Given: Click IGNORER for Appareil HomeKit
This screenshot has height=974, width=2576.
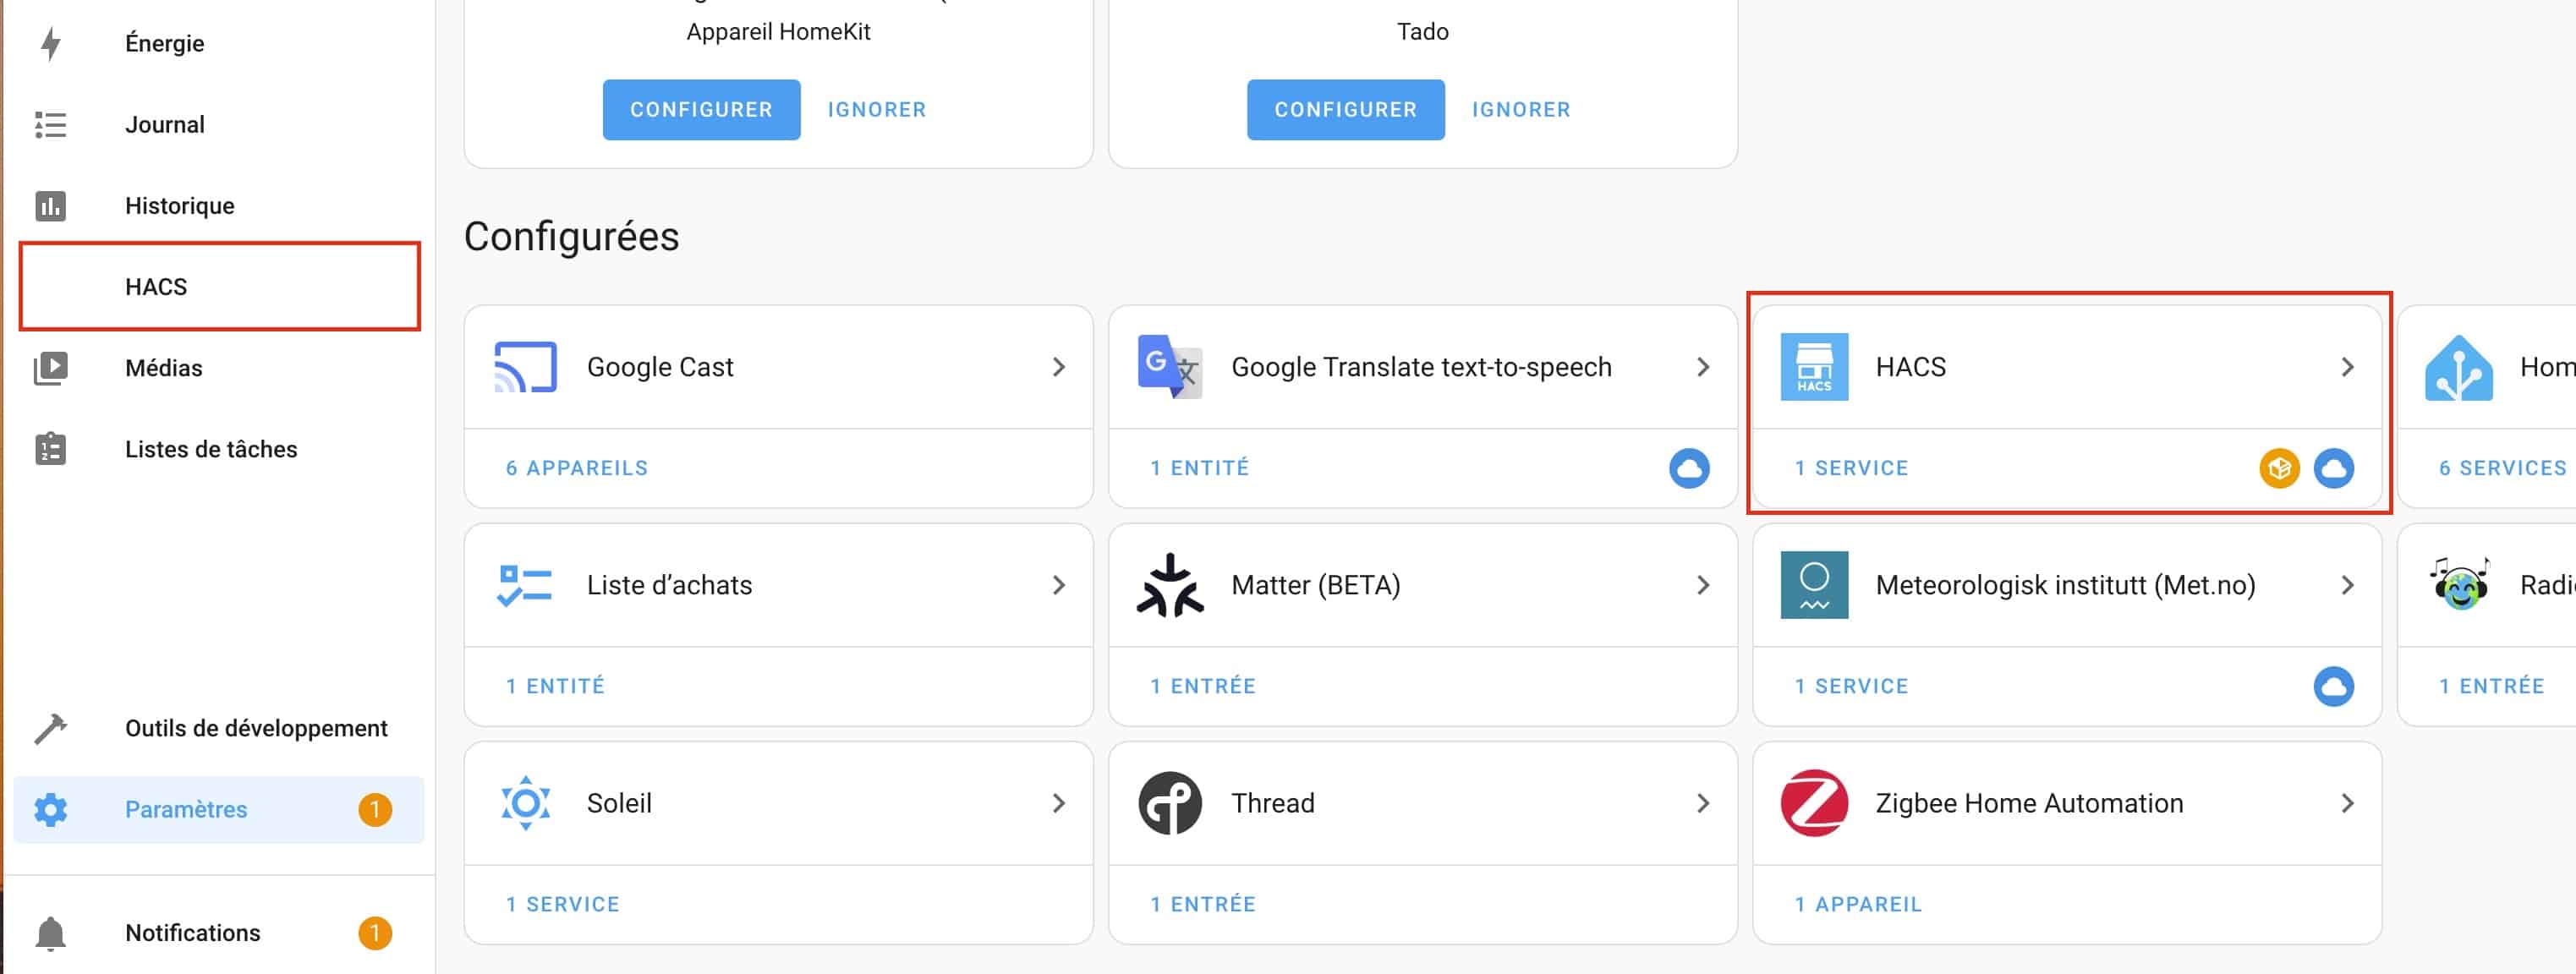Looking at the screenshot, I should (877, 110).
